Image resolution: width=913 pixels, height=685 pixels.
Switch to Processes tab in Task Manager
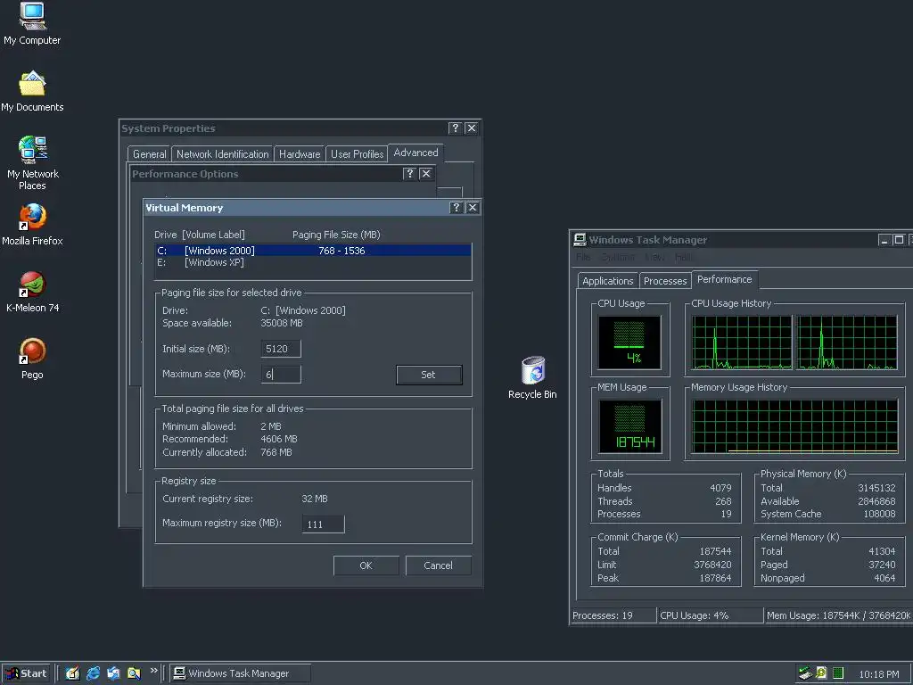[x=665, y=281]
